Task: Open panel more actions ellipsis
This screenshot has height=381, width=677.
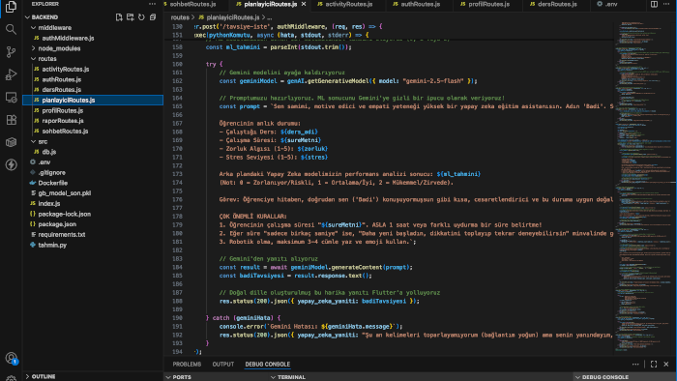Action: point(635,365)
